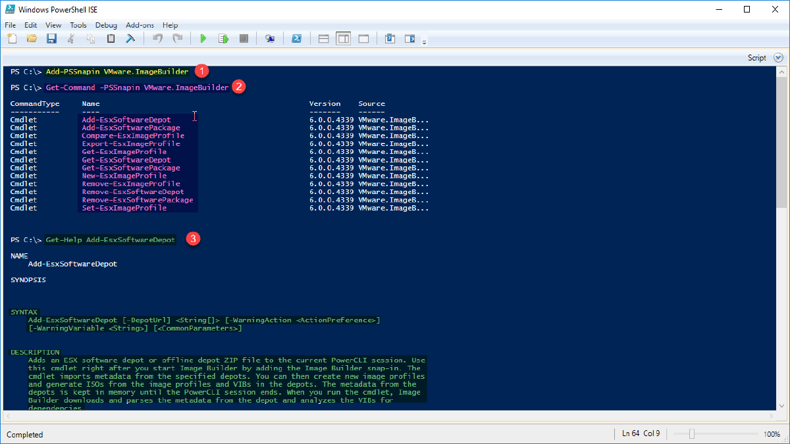Open the toolbar overflow options arrow
The height and width of the screenshot is (444, 790).
425,42
